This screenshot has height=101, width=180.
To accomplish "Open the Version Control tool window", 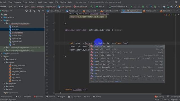I will tap(6, 97).
